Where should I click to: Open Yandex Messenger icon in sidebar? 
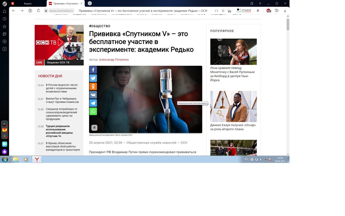5,144
